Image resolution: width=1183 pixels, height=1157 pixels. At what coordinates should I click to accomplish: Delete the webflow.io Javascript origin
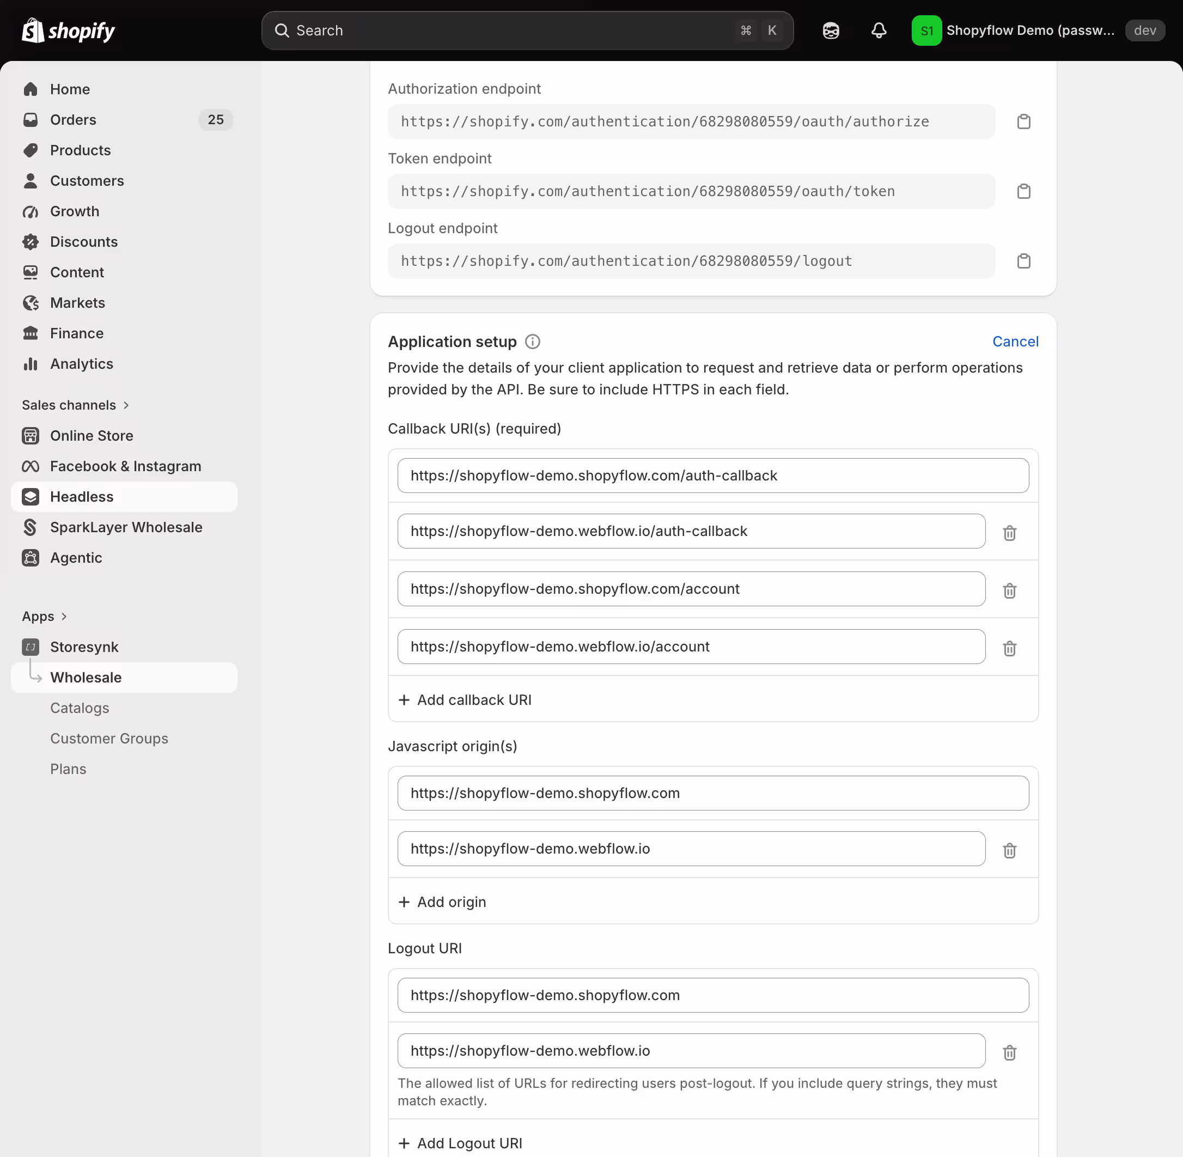pos(1010,851)
